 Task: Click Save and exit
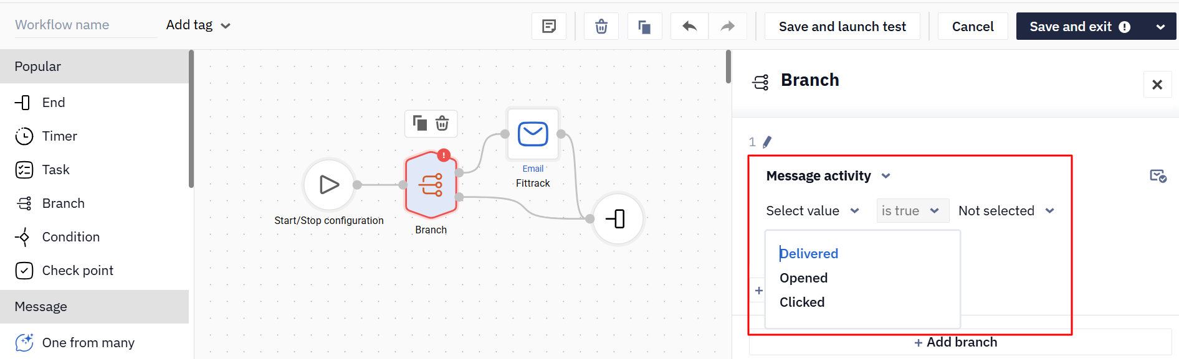click(x=1081, y=27)
